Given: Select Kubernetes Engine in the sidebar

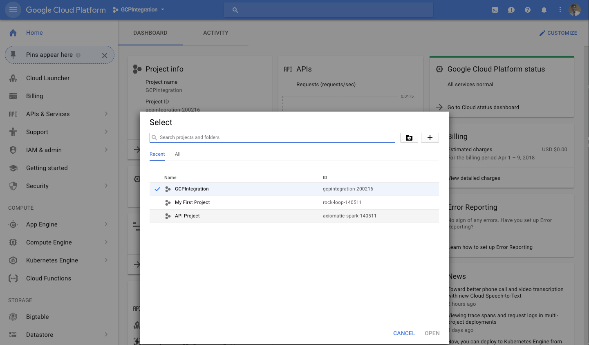Looking at the screenshot, I should 52,260.
